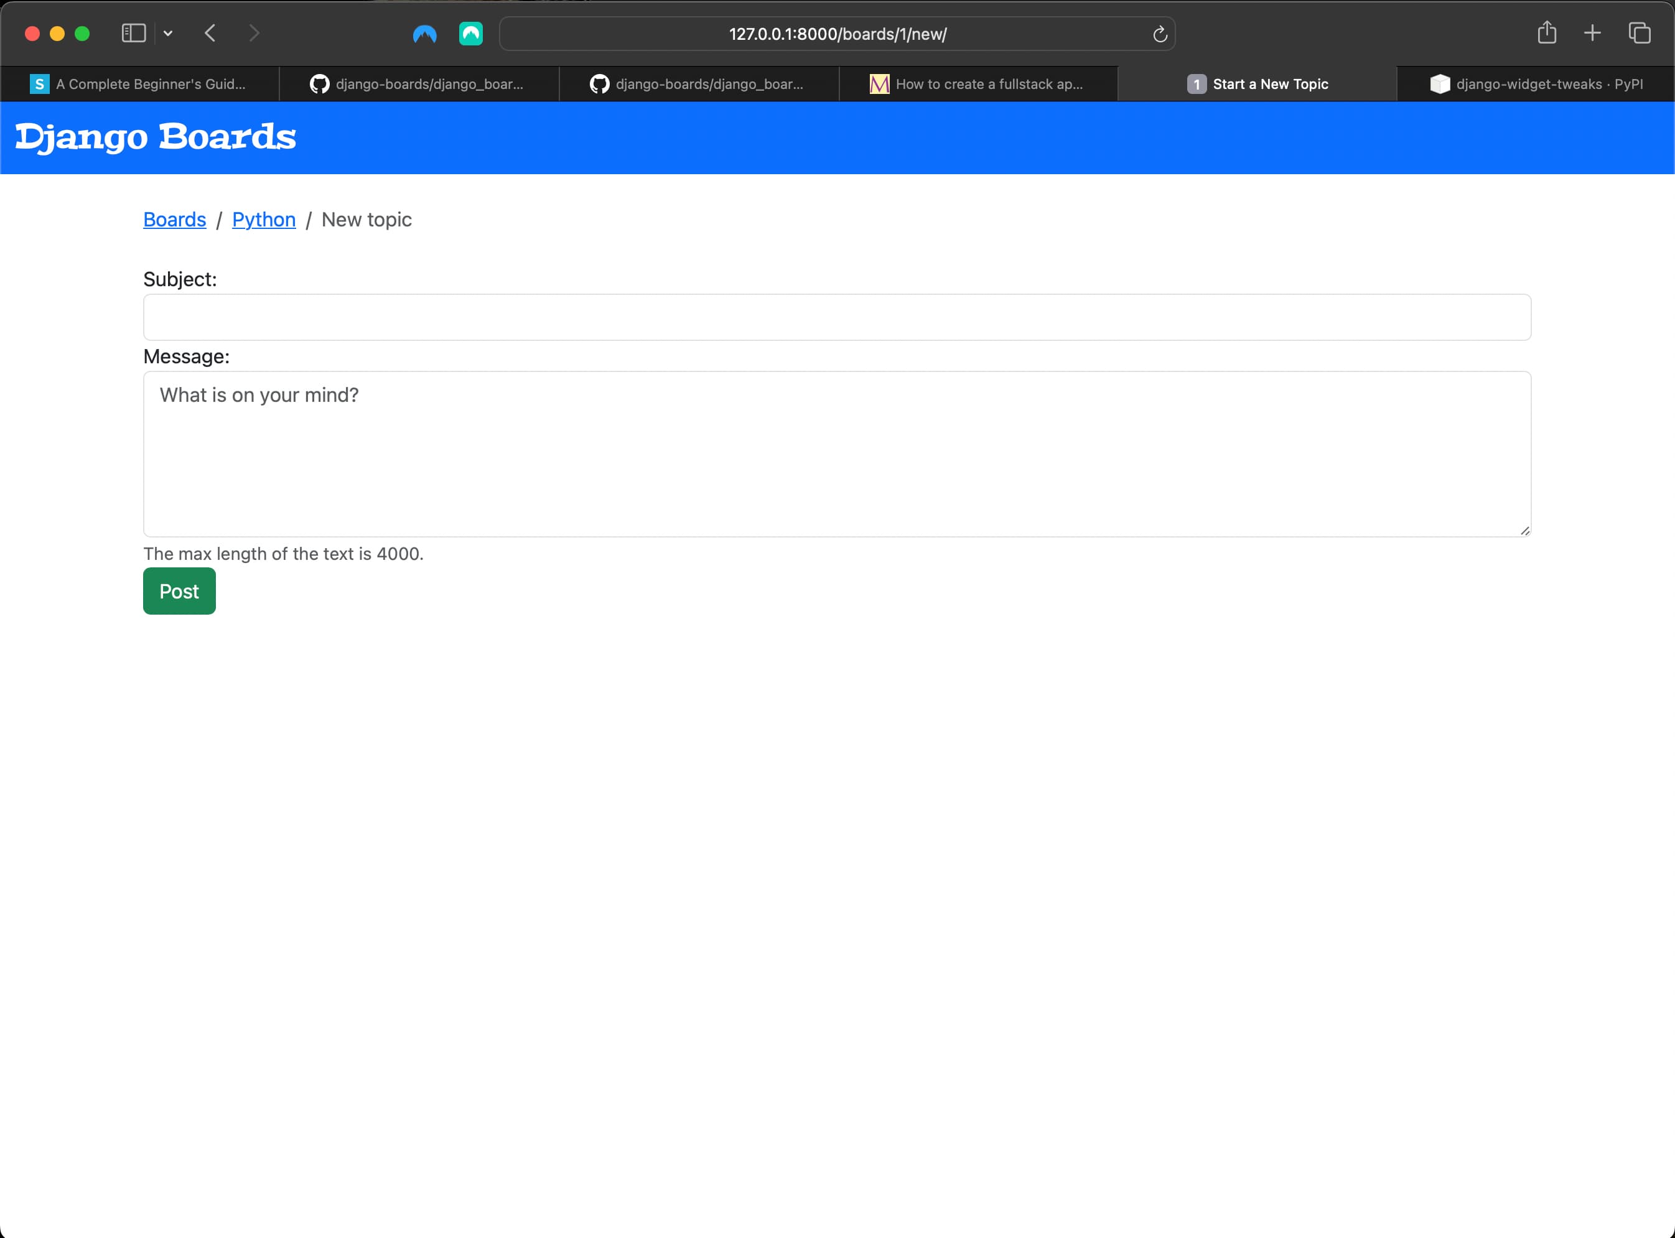This screenshot has height=1238, width=1675.
Task: Open the Share icon in Safari toolbar
Action: [x=1547, y=32]
